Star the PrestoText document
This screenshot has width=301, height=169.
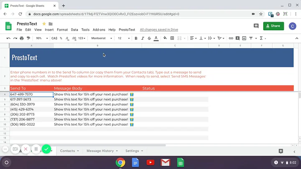pos(44,23)
